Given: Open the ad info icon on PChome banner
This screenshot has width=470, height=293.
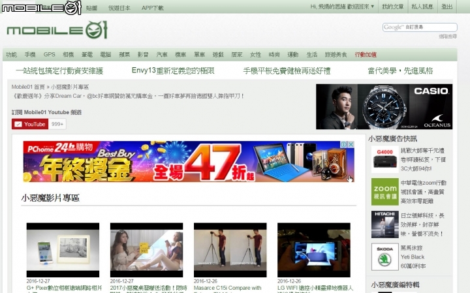Looking at the screenshot, I should (x=344, y=144).
